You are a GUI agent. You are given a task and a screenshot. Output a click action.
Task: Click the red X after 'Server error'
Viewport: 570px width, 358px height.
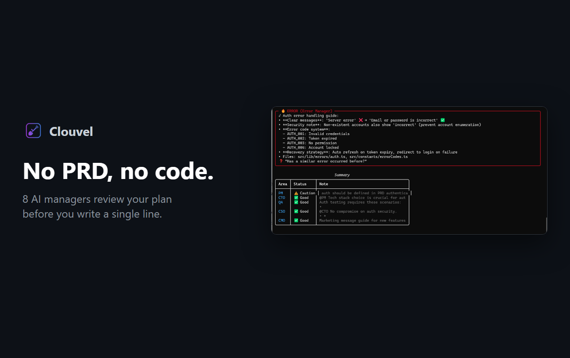(361, 120)
